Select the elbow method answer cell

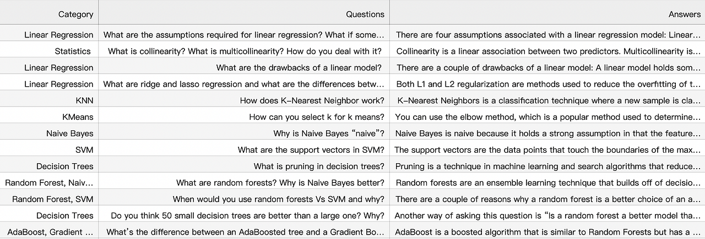coord(547,117)
